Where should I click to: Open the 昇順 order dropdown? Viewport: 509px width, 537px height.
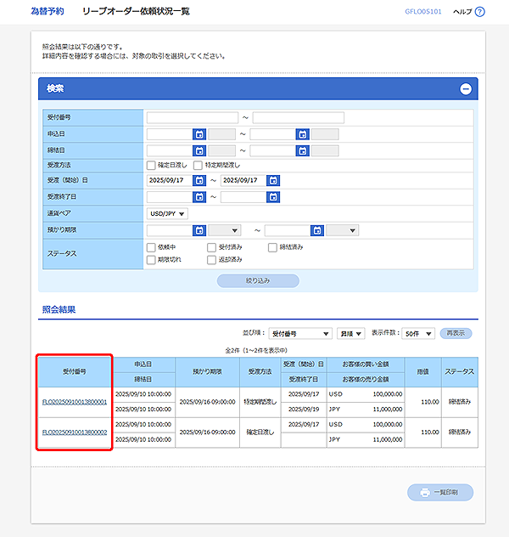pos(351,334)
